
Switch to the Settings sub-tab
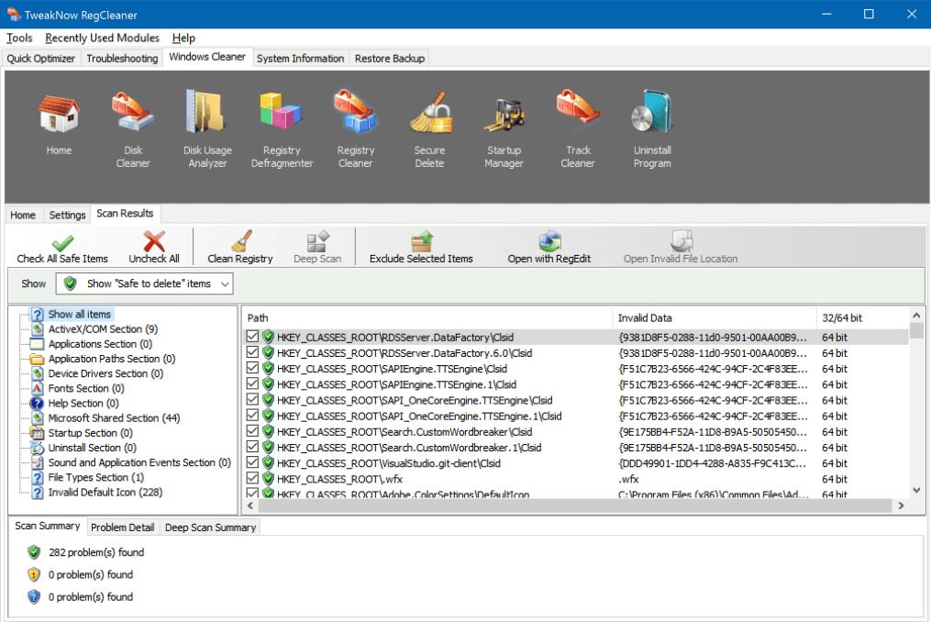coord(67,215)
